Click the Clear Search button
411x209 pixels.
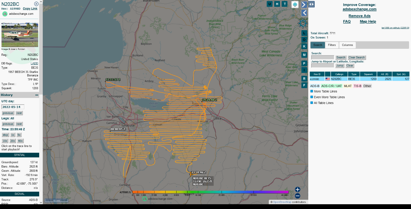[x=356, y=57]
